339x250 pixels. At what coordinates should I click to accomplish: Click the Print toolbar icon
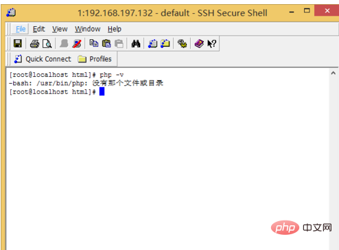coord(34,44)
